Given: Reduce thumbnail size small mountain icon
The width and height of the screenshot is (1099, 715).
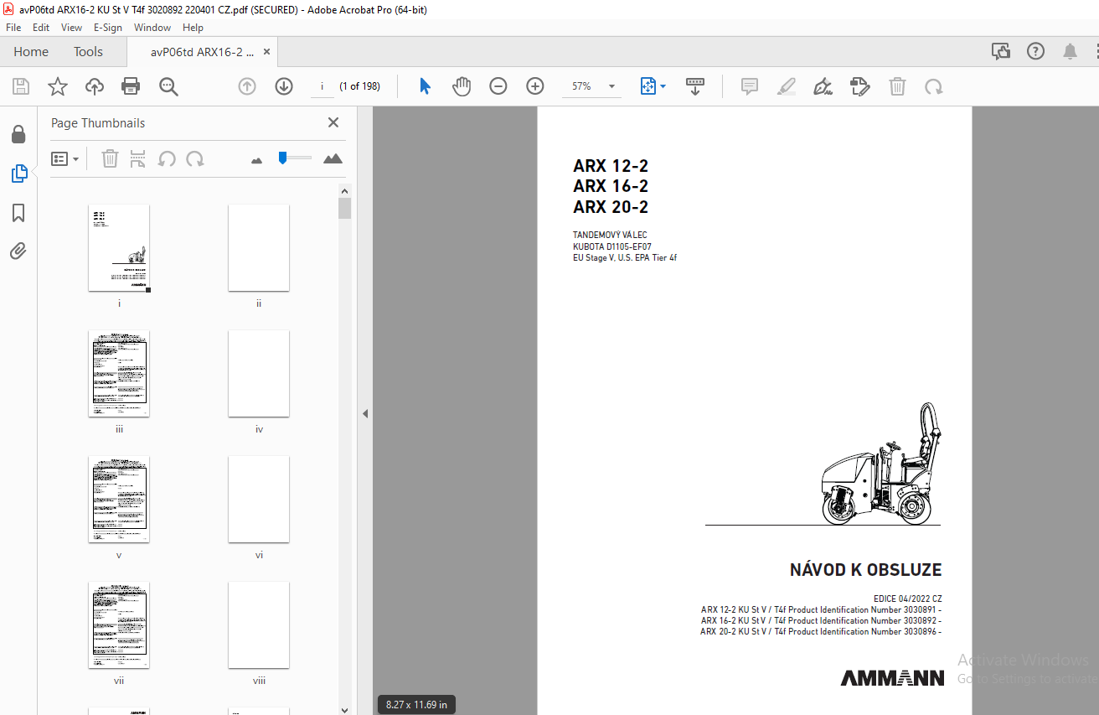Looking at the screenshot, I should (257, 159).
